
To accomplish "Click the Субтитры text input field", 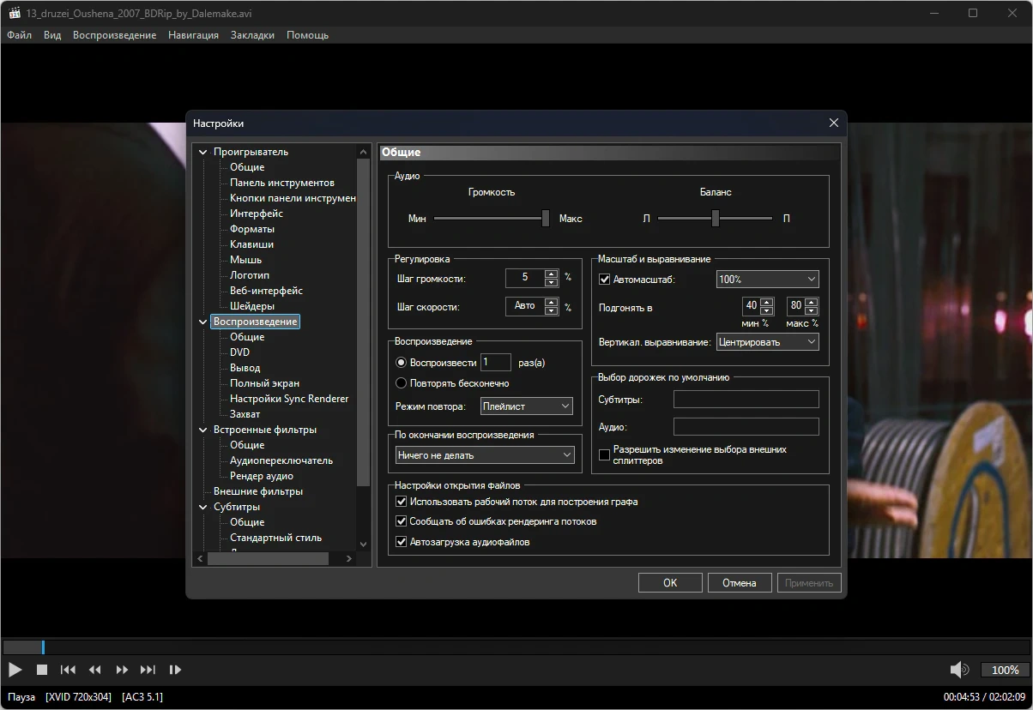I will click(x=746, y=400).
